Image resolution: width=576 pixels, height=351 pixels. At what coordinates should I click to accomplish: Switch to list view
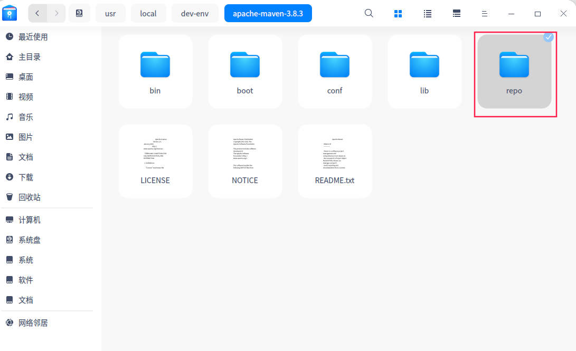pyautogui.click(x=427, y=13)
